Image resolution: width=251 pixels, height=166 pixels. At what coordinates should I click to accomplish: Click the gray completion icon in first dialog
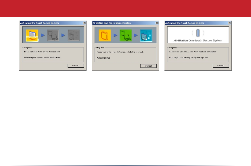point(74,36)
